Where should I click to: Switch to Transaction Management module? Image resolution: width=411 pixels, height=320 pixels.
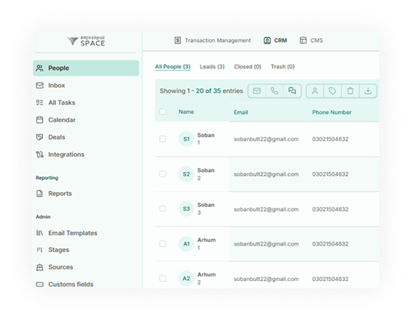pos(213,41)
